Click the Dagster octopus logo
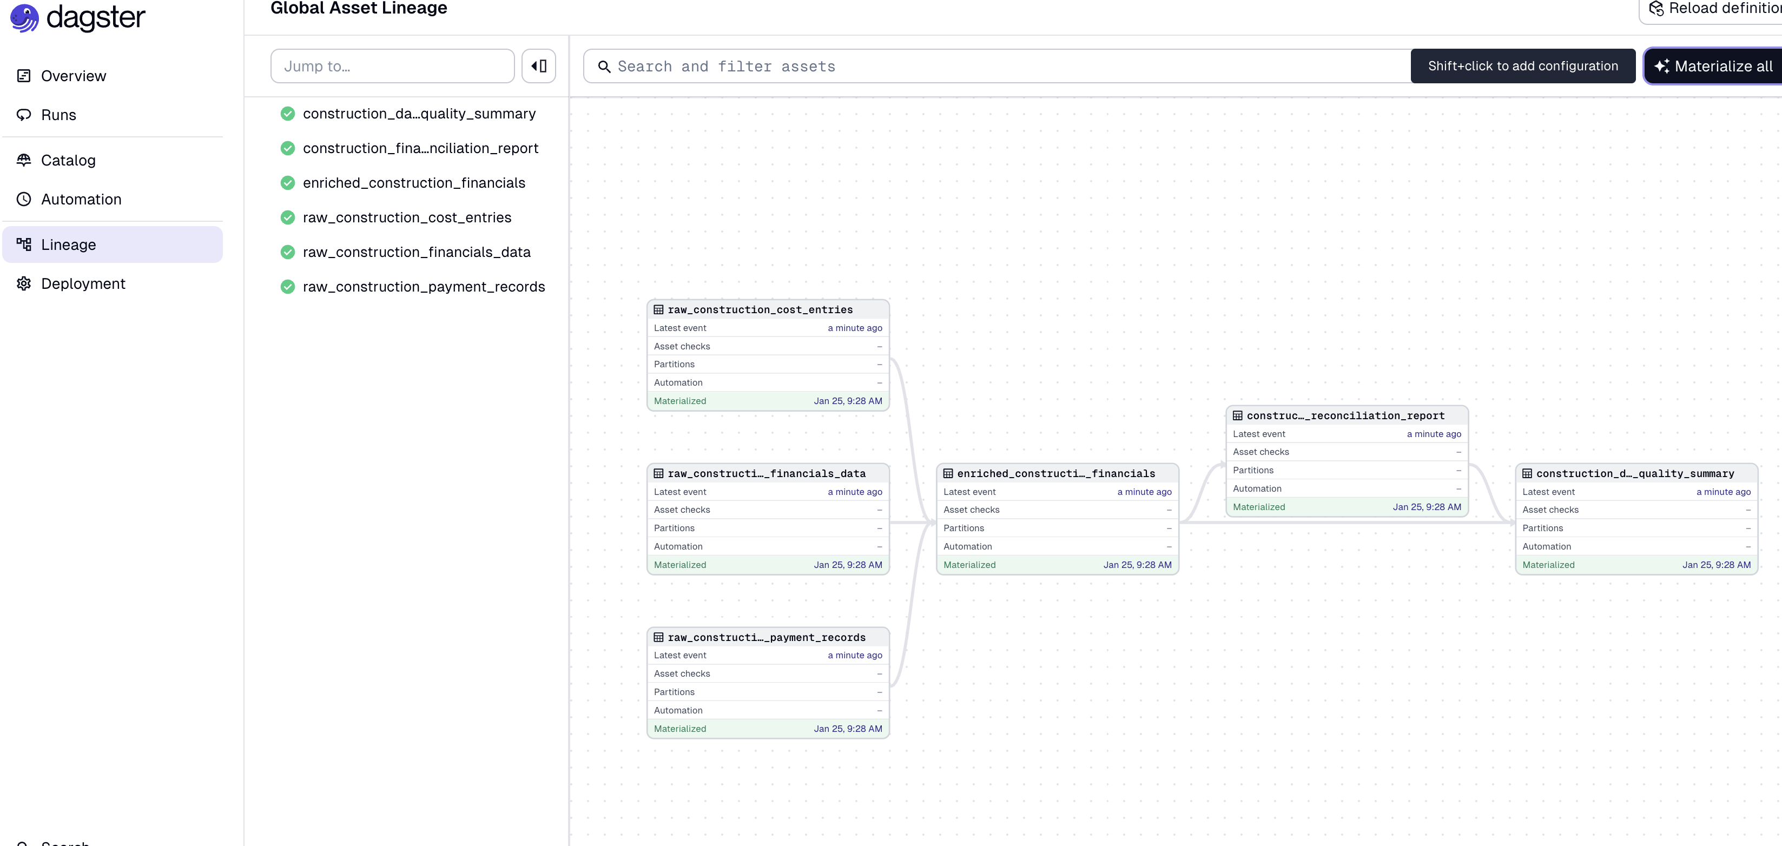This screenshot has width=1782, height=846. click(x=24, y=18)
